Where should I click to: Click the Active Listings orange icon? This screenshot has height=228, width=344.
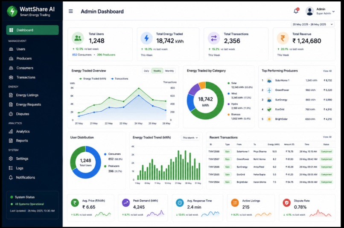(x=235, y=203)
